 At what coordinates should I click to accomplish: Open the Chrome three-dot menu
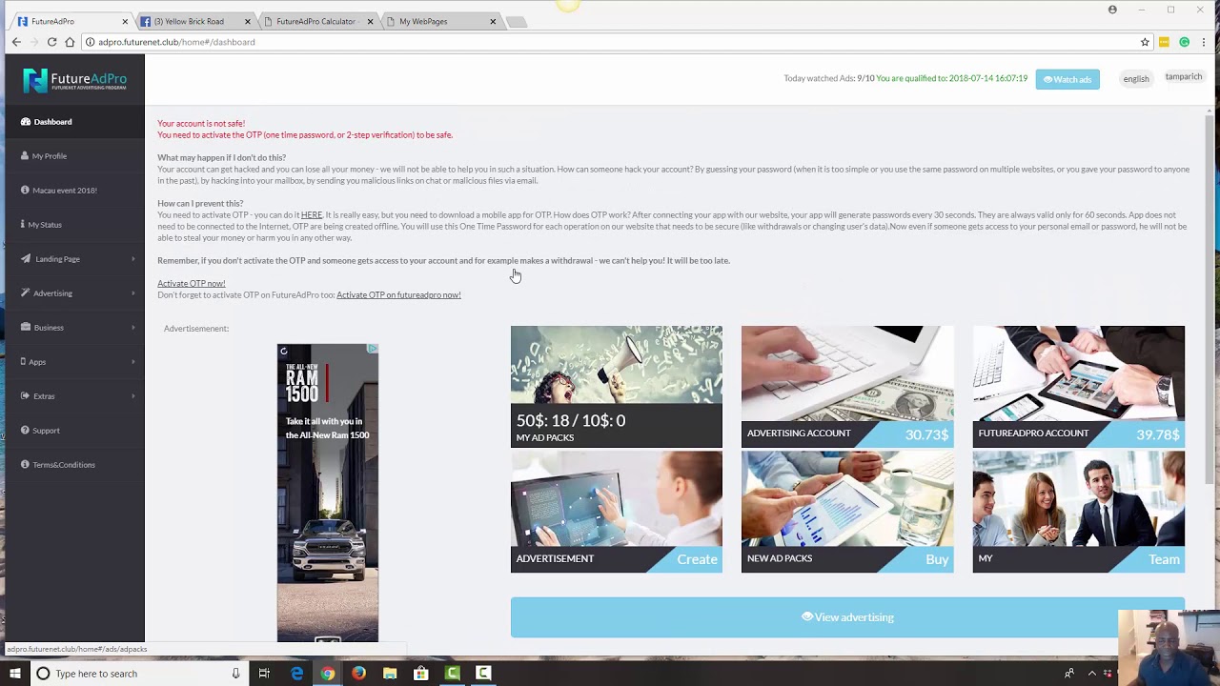[1205, 42]
